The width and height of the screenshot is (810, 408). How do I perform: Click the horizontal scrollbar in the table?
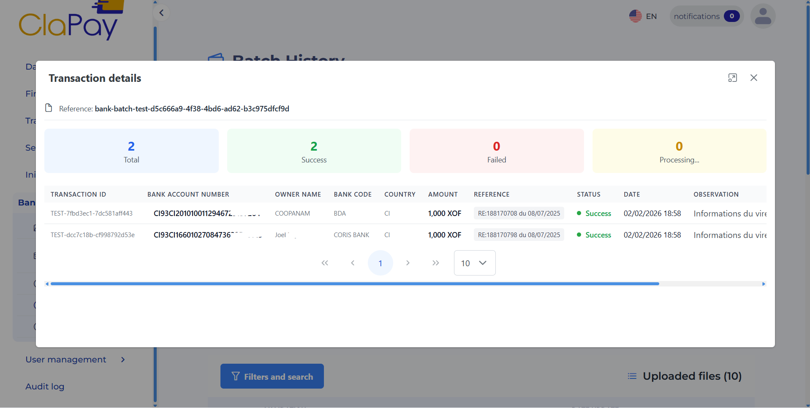point(355,284)
